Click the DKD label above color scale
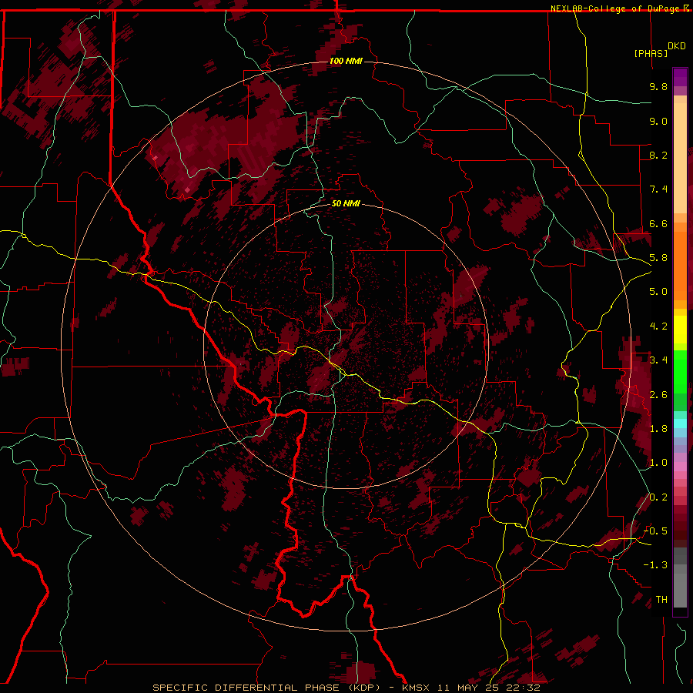This screenshot has width=693, height=693. click(x=677, y=46)
